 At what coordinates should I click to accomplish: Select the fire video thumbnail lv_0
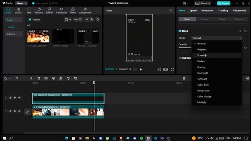(38, 36)
